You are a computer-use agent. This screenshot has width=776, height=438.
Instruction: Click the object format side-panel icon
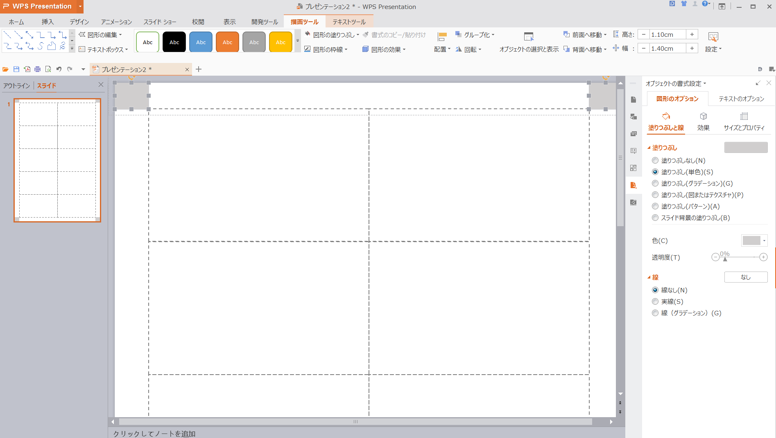[633, 185]
